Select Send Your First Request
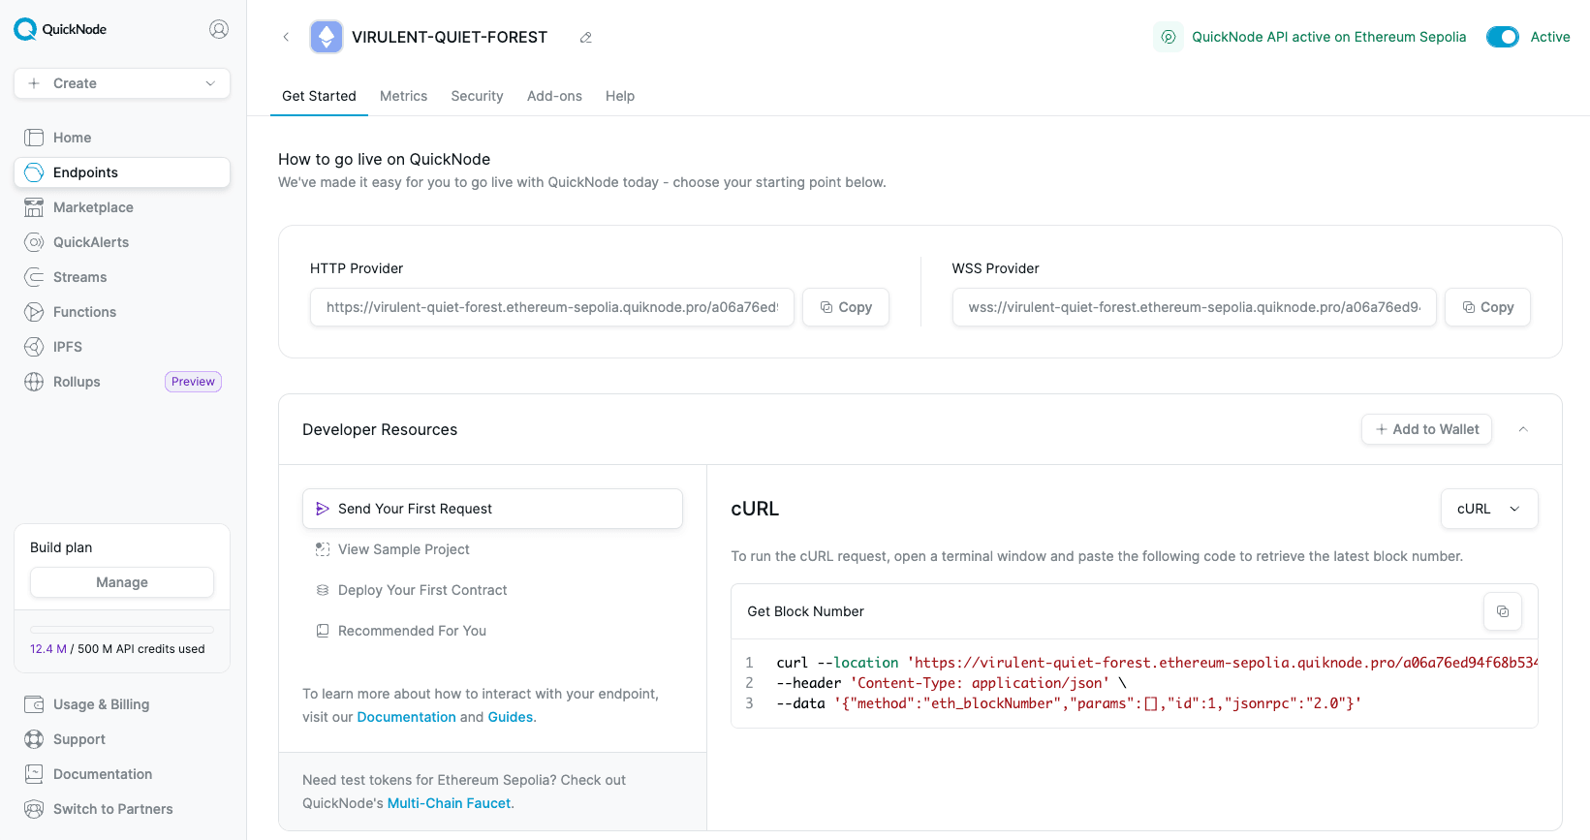 (x=492, y=509)
